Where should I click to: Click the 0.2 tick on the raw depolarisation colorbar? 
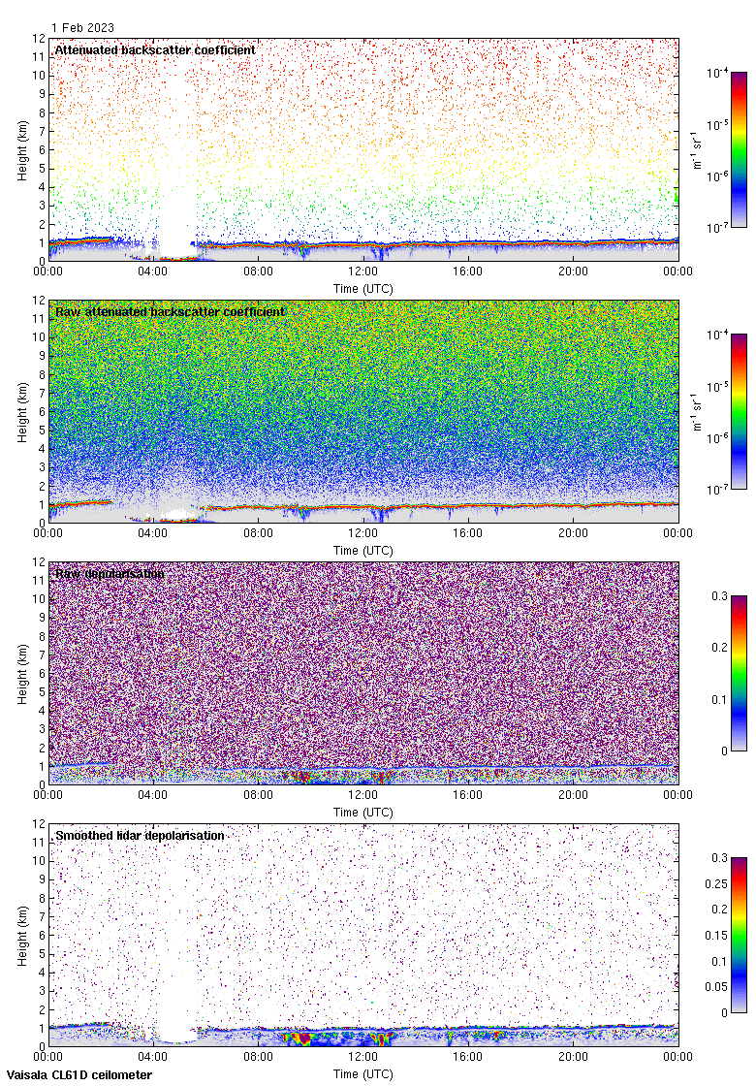pyautogui.click(x=720, y=648)
